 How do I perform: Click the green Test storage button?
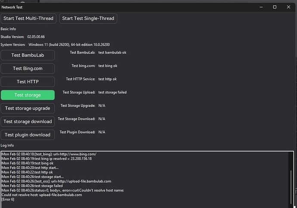coord(28,95)
